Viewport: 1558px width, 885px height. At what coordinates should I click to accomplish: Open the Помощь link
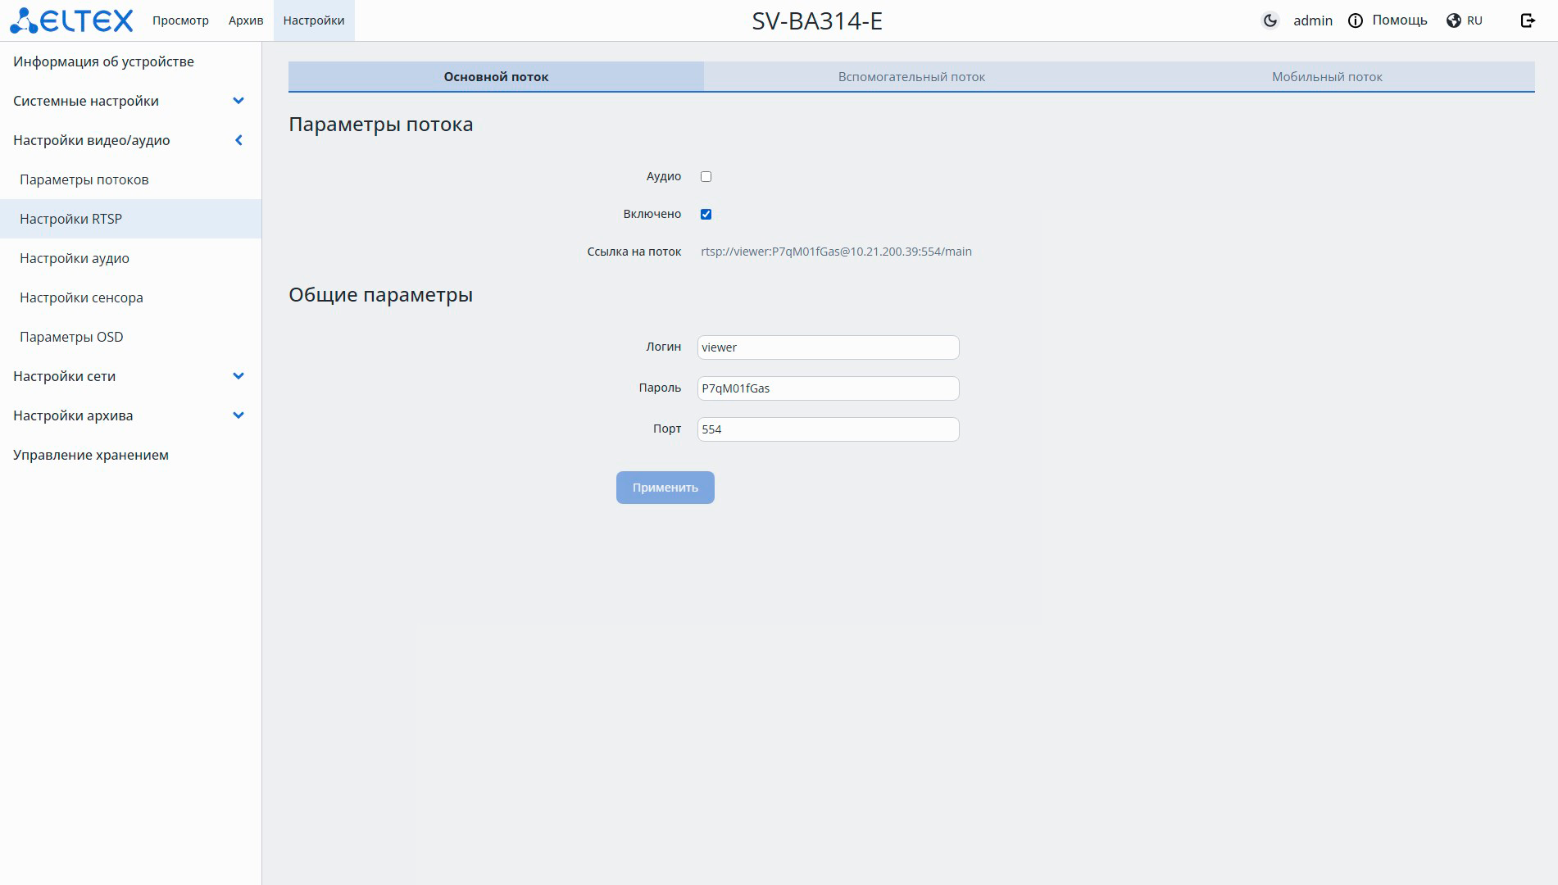click(x=1400, y=20)
